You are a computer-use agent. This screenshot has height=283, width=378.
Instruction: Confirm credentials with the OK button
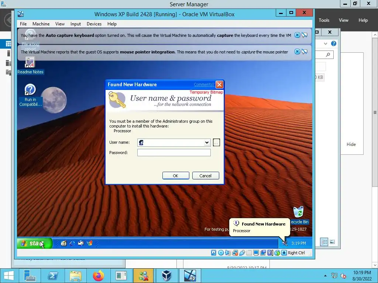[x=176, y=176]
